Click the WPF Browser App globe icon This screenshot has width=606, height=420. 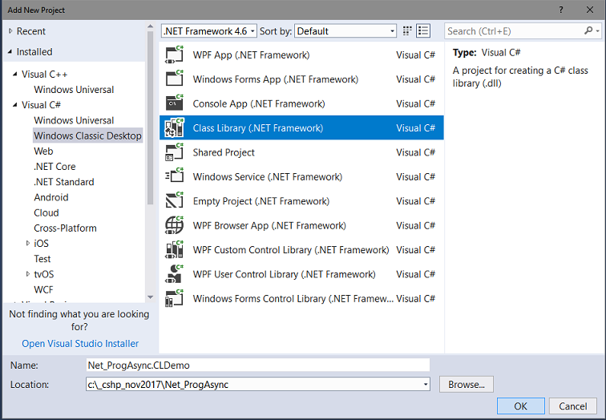pyautogui.click(x=174, y=225)
